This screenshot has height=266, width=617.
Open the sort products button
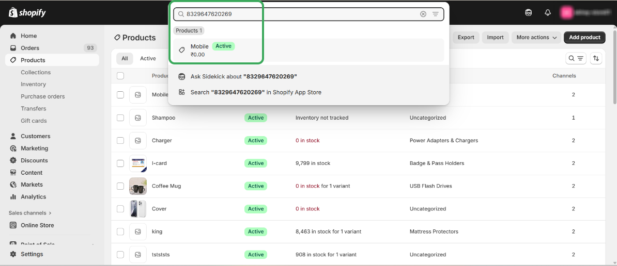point(596,58)
